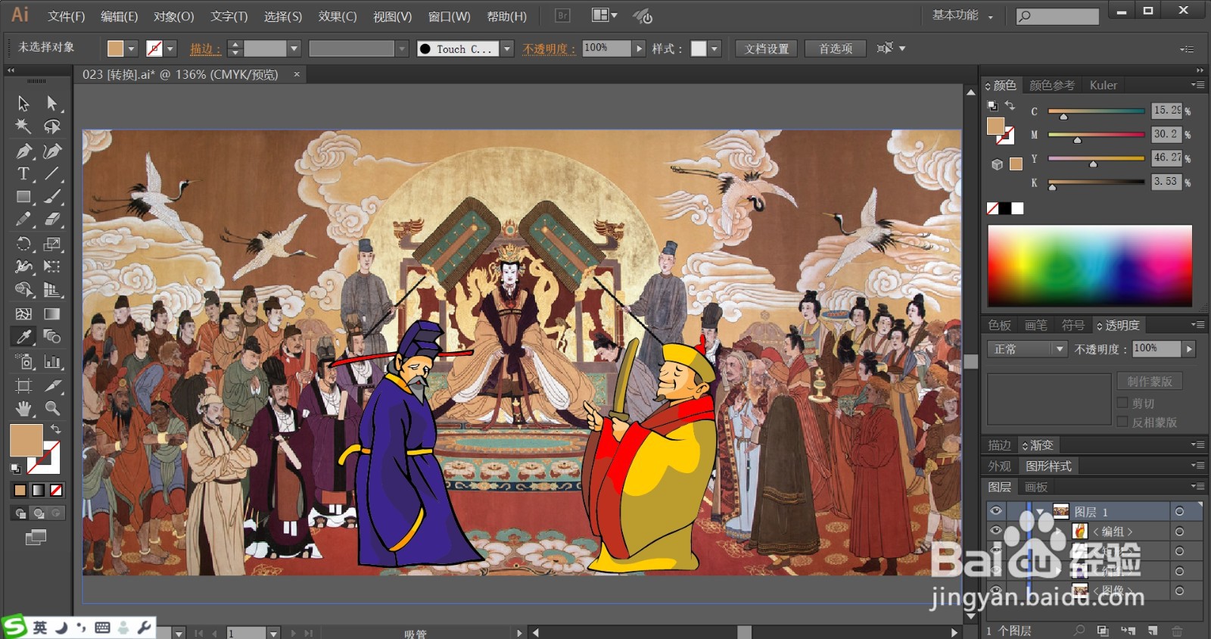Set toolbox paint mode to None
The height and width of the screenshot is (639, 1211).
pos(56,490)
